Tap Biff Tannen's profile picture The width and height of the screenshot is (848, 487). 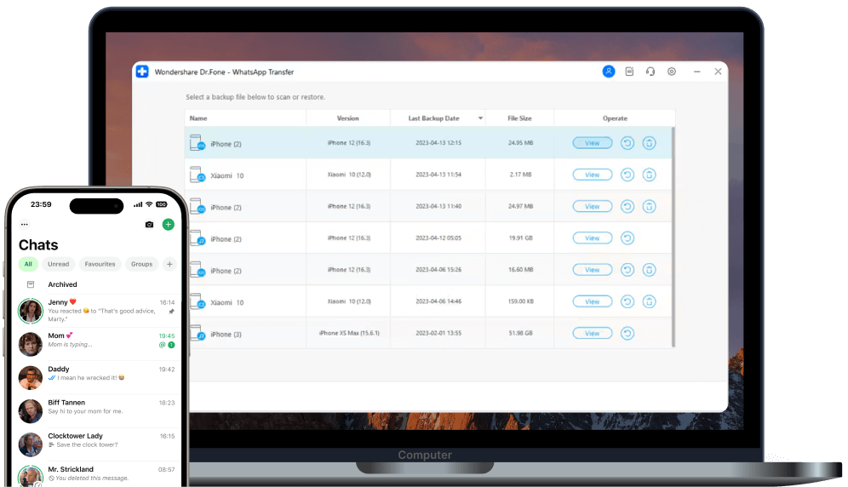31,411
